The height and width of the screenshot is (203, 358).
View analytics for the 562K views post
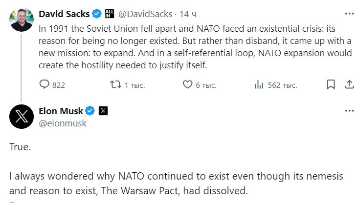[x=259, y=85]
